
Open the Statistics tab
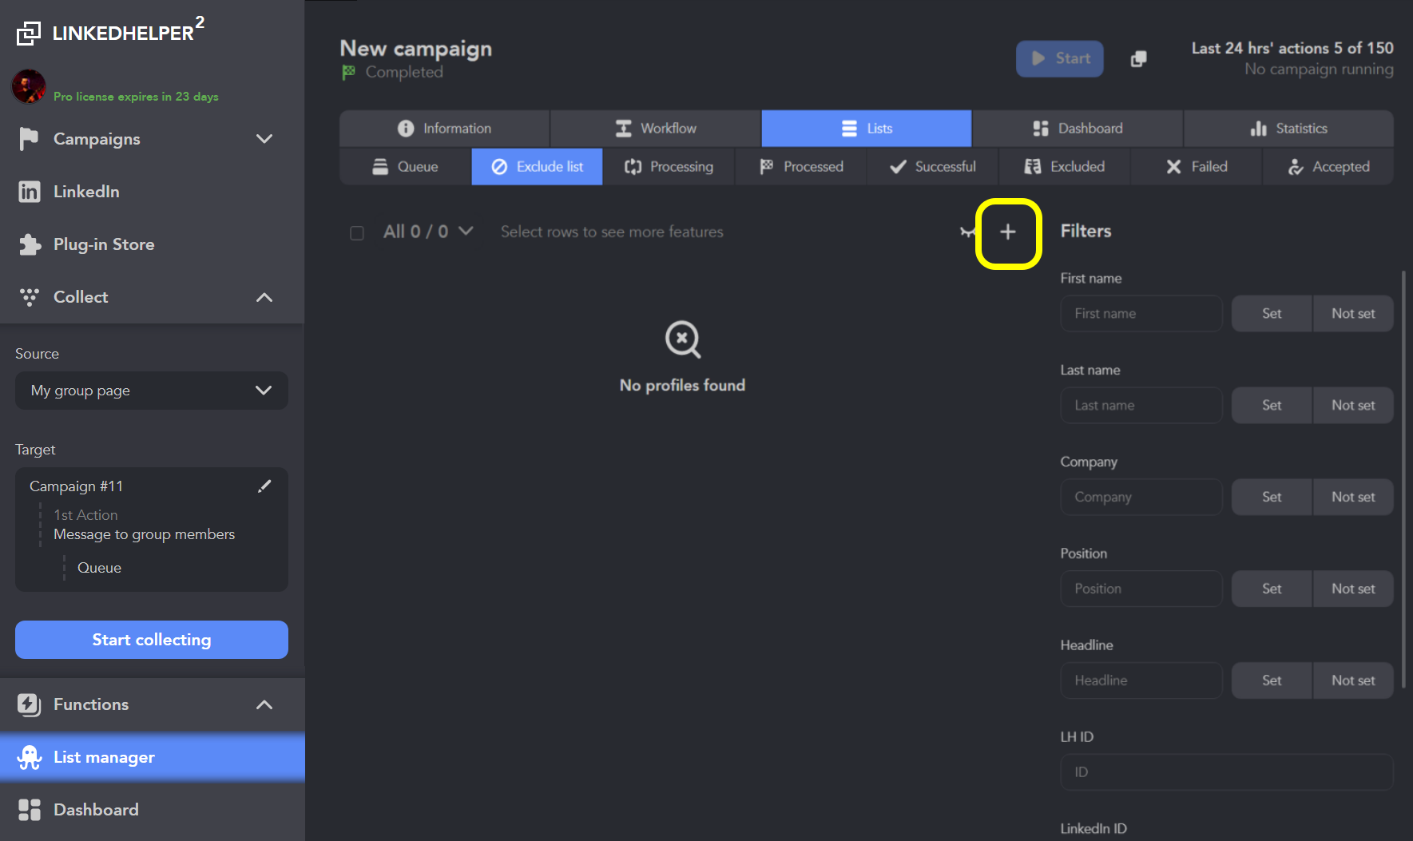[x=1289, y=129]
